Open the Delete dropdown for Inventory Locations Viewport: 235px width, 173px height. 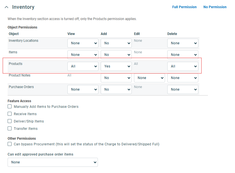tap(183, 43)
